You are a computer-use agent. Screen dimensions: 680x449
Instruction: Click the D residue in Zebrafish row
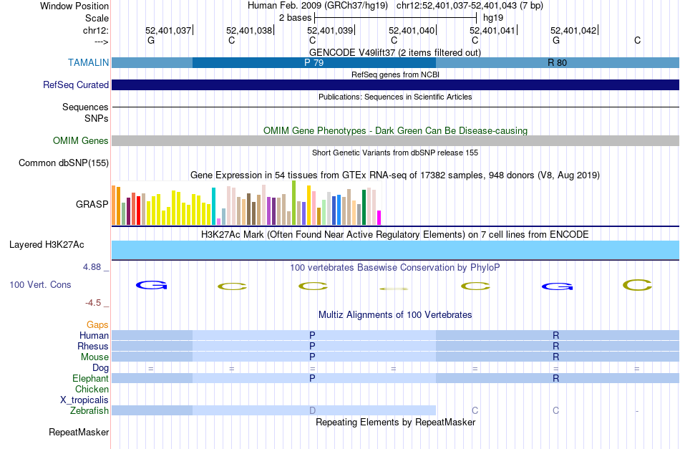coord(312,410)
